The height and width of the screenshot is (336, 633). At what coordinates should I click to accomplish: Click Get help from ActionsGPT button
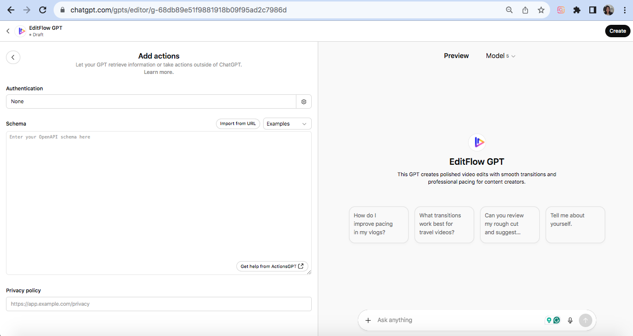(272, 267)
